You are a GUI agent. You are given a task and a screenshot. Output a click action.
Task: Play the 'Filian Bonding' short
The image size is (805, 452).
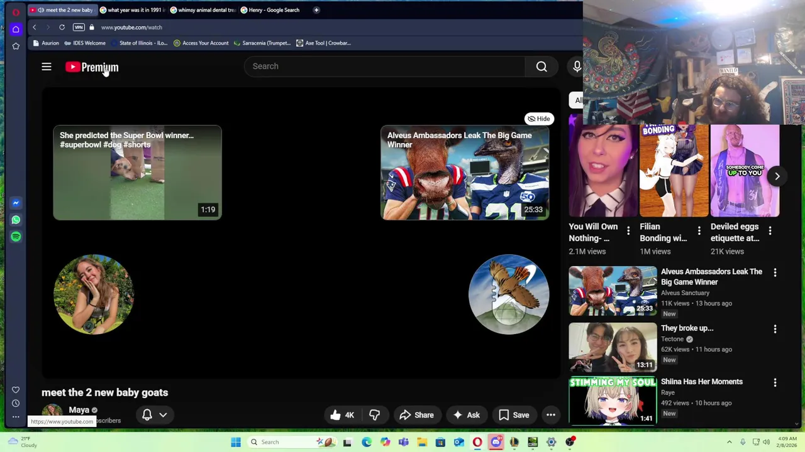674,171
